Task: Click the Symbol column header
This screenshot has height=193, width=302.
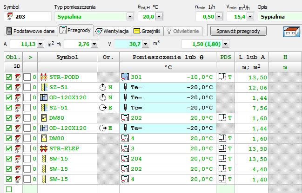Action: tap(67, 57)
